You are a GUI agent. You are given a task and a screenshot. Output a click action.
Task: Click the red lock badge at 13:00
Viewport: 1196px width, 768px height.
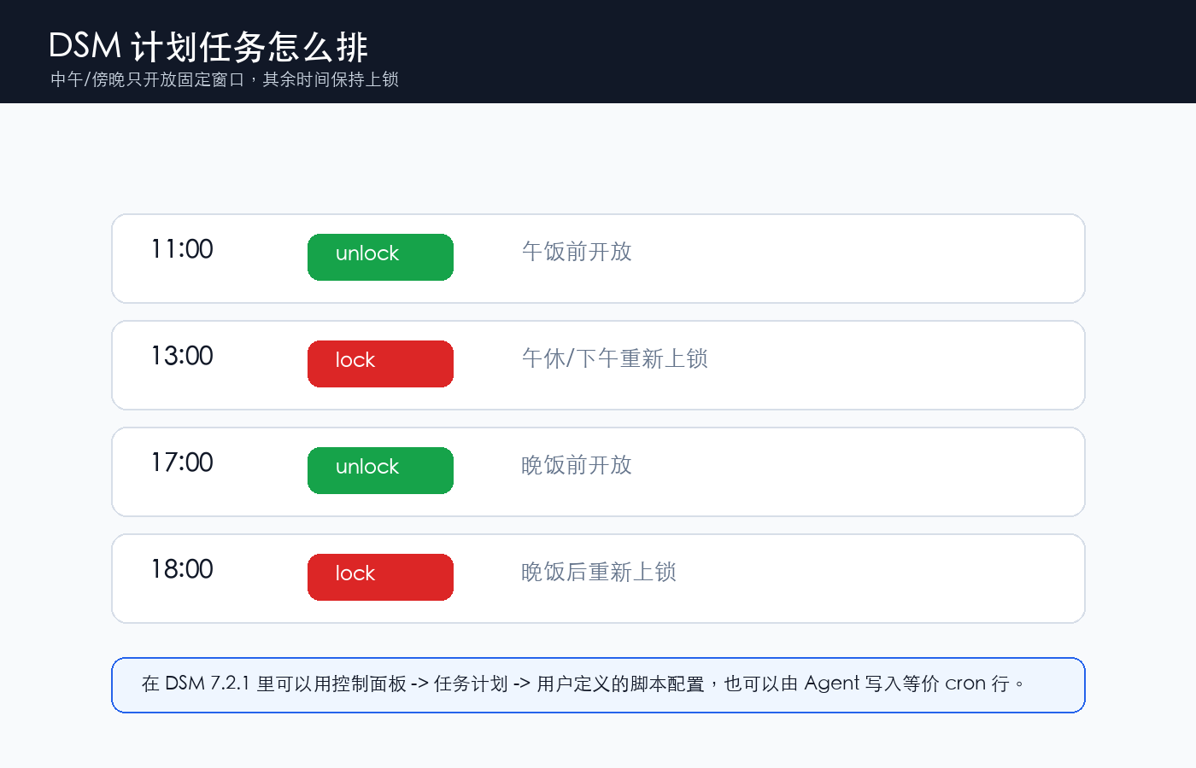click(380, 364)
